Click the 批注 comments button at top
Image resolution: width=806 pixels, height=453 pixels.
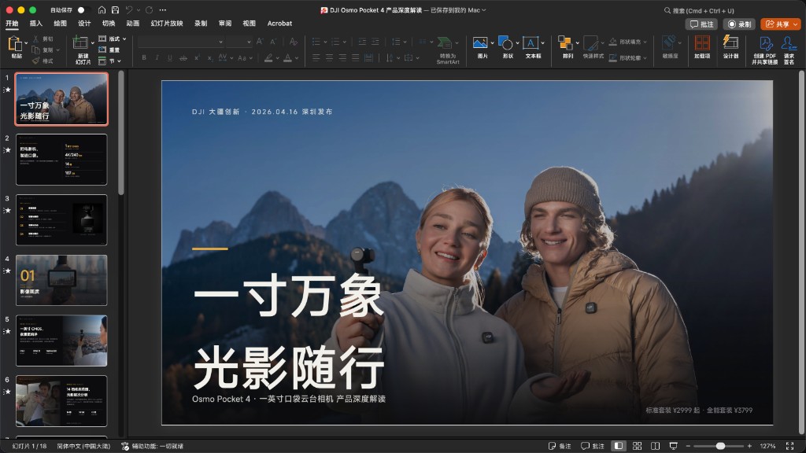701,24
